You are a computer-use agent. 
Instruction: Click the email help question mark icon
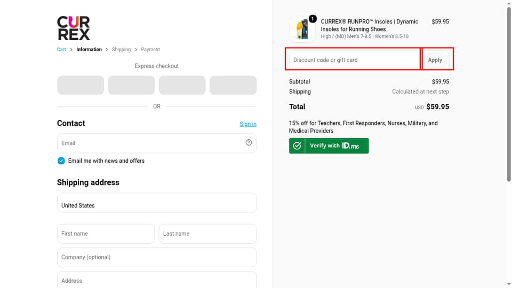point(249,142)
